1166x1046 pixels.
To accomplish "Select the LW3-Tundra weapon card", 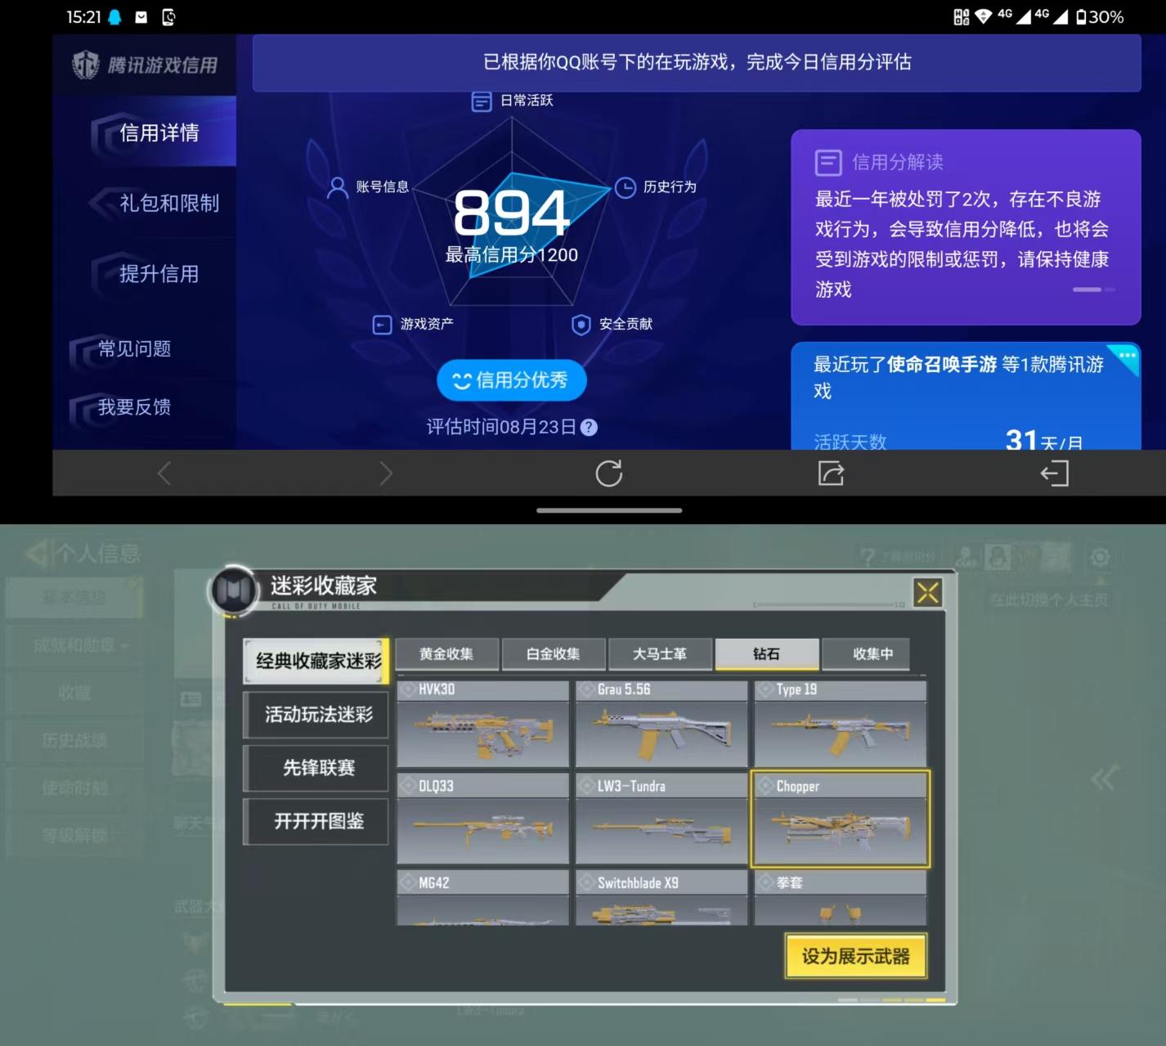I will point(661,819).
